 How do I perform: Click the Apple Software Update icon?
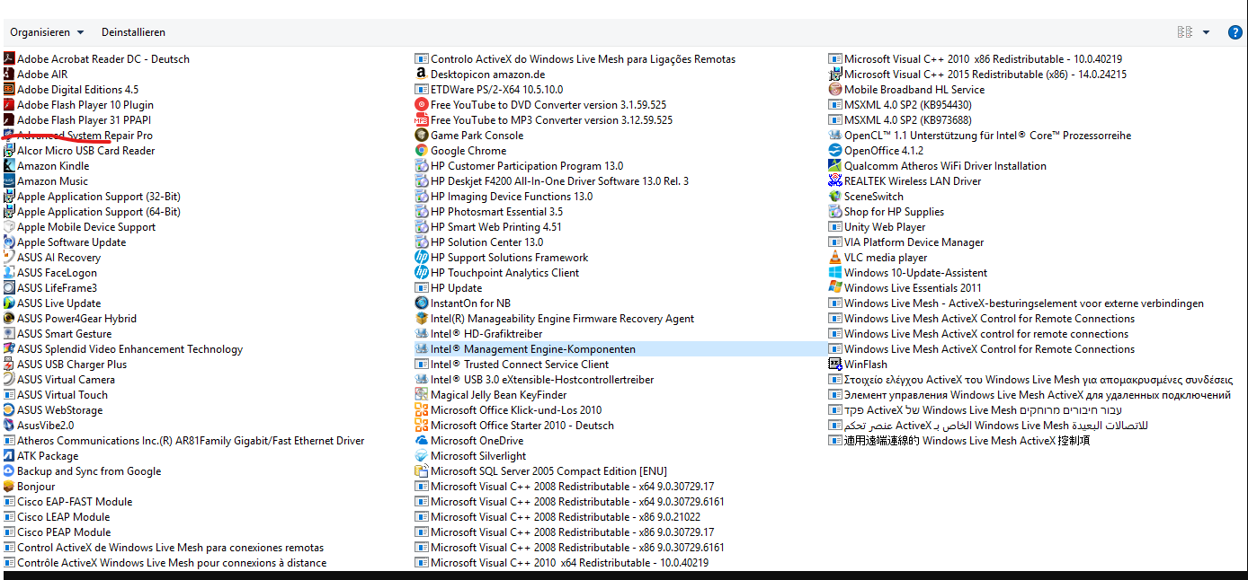pos(9,242)
